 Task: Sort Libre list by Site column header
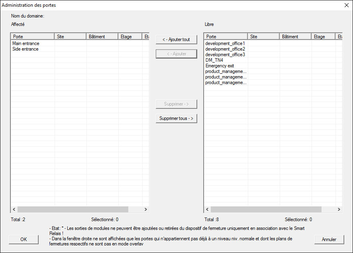263,37
